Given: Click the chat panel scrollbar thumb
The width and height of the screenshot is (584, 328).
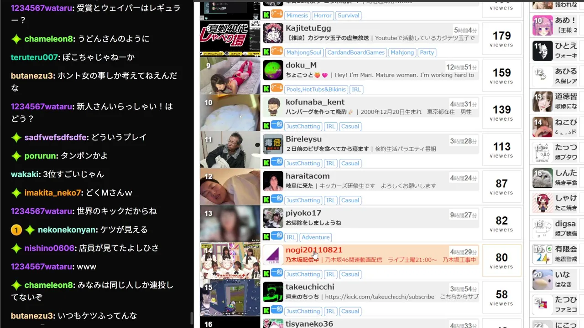Looking at the screenshot, I should click(x=192, y=318).
